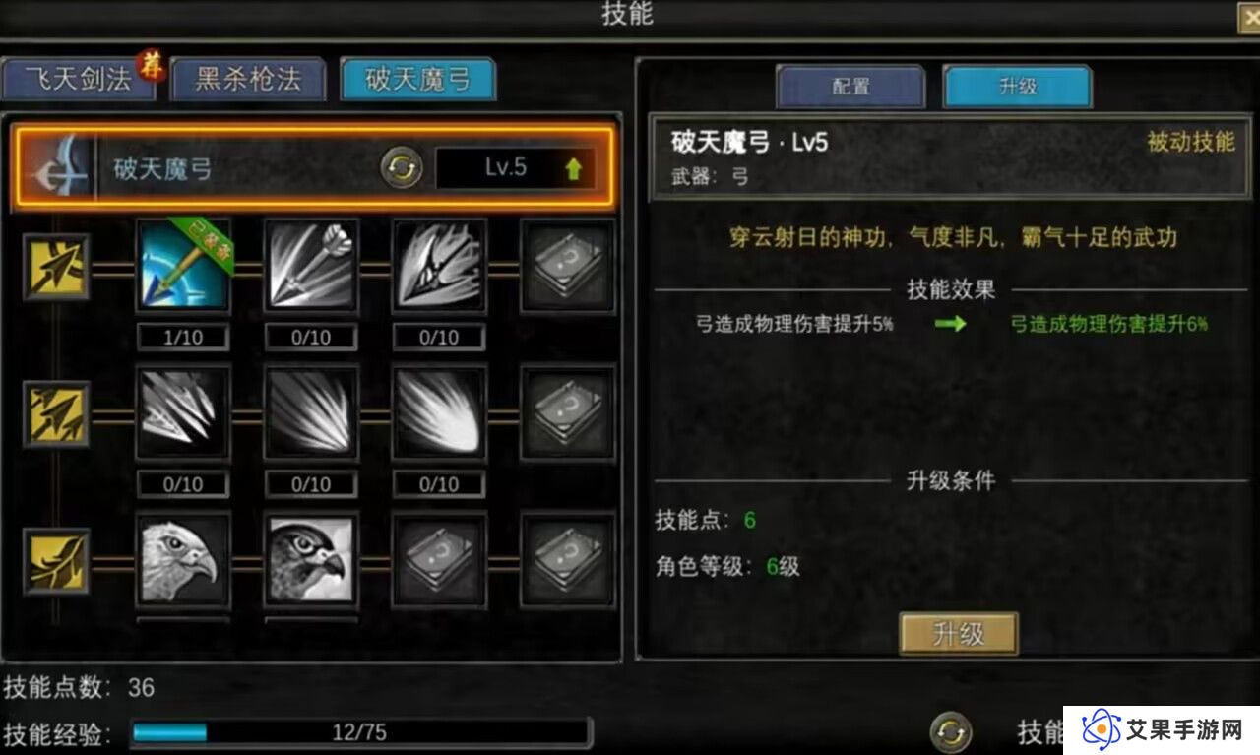Open the 配置 tab

coord(850,87)
